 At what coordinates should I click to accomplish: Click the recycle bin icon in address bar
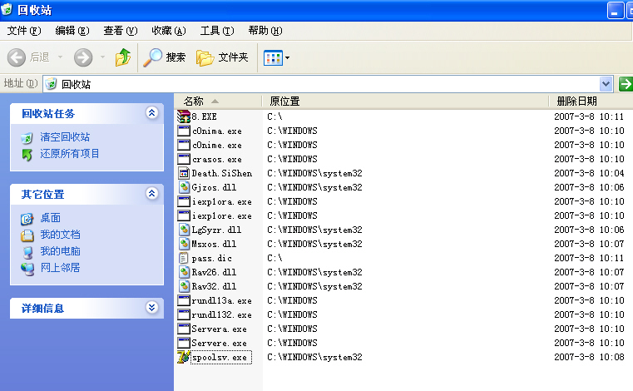[51, 84]
